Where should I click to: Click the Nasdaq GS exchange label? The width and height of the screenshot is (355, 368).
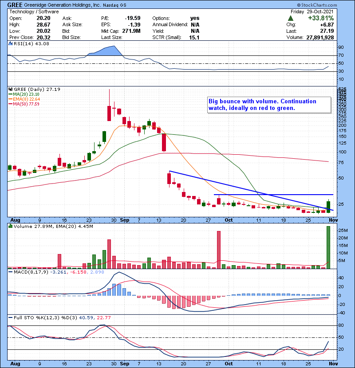[x=114, y=5]
